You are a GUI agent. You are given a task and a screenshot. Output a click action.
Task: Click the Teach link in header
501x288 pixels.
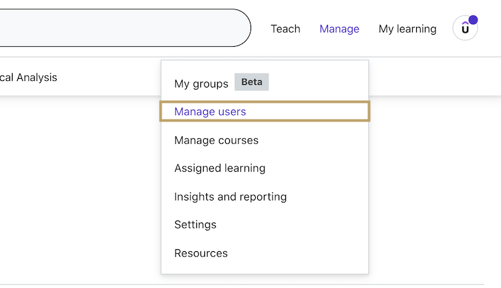coord(285,29)
